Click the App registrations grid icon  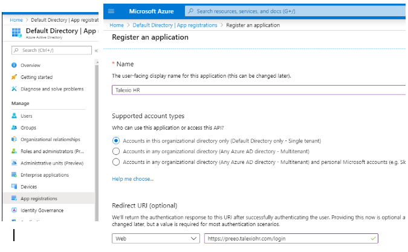[14, 198]
